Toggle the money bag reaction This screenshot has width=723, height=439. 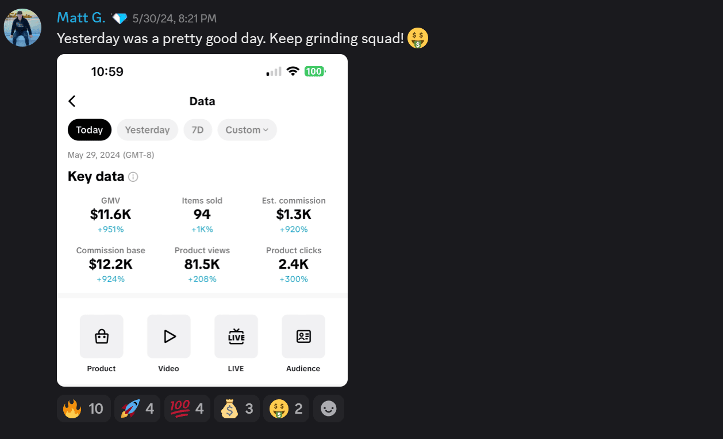point(237,409)
